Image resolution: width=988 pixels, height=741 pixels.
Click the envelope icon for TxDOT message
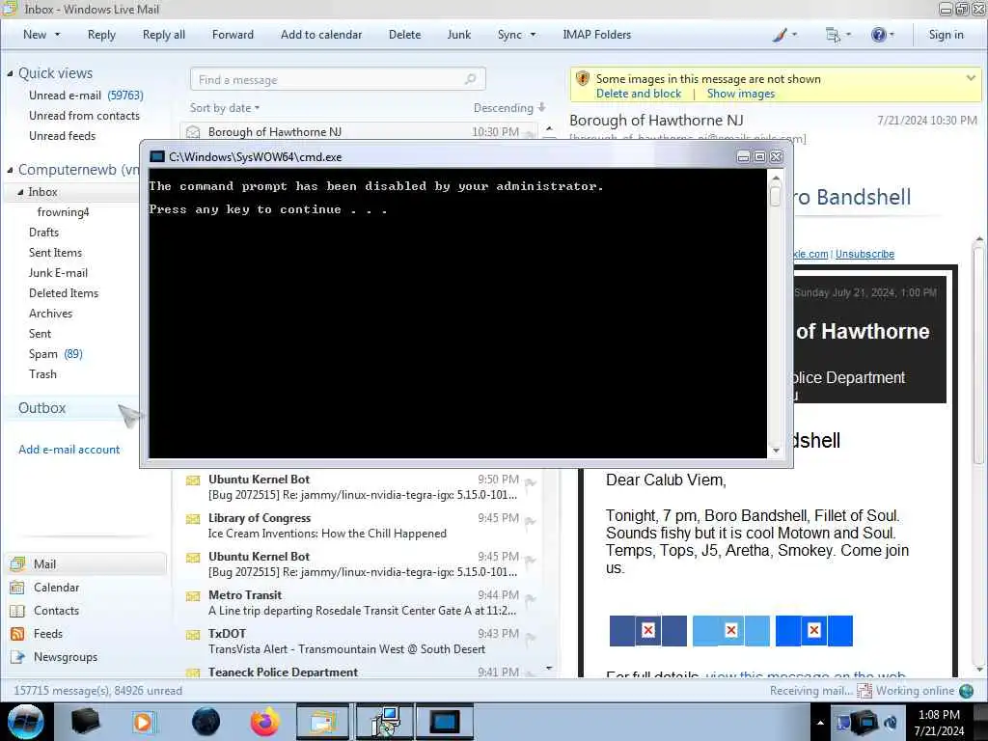[193, 635]
